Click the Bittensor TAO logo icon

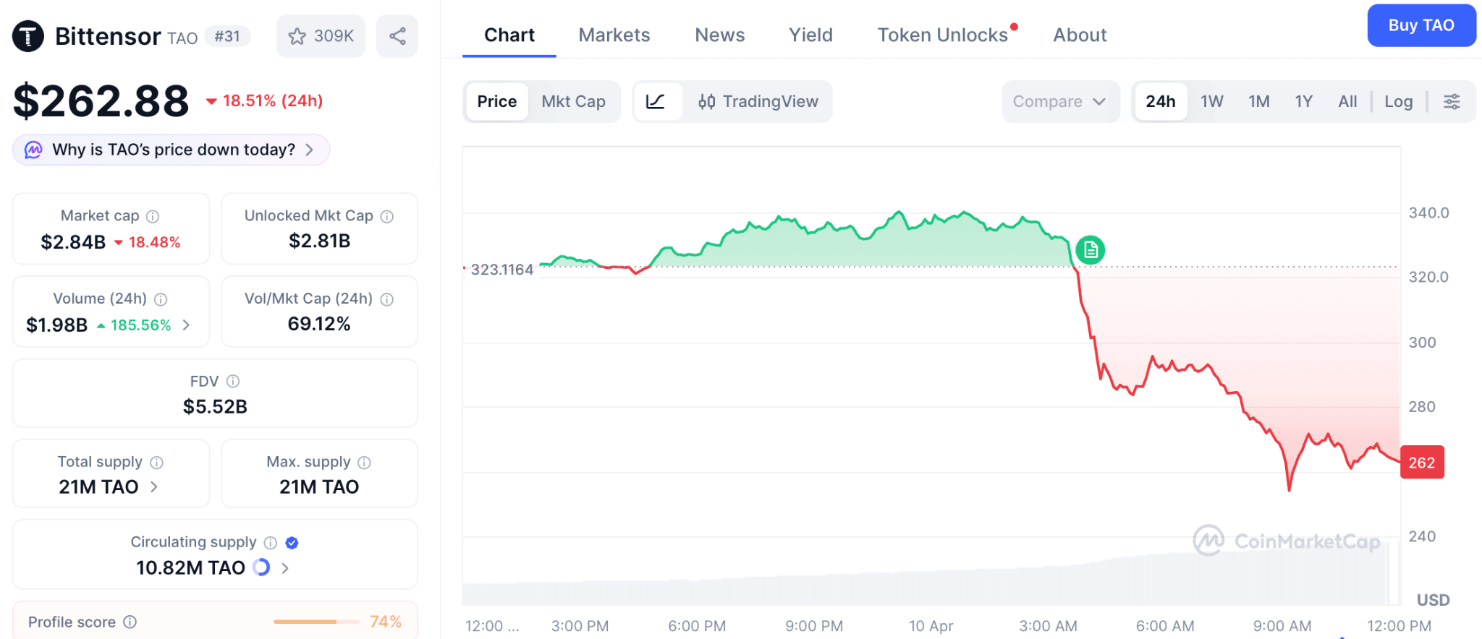click(28, 36)
